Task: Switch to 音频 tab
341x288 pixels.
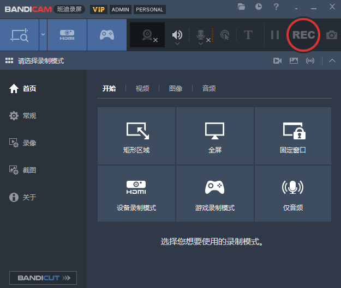Action: [x=209, y=89]
